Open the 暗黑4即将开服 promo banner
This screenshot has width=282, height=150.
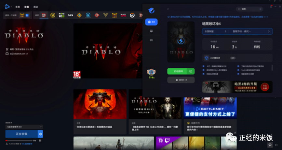click(237, 87)
